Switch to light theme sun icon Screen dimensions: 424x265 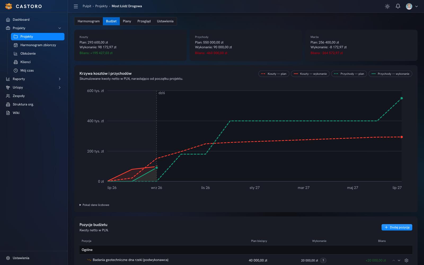pyautogui.click(x=387, y=6)
